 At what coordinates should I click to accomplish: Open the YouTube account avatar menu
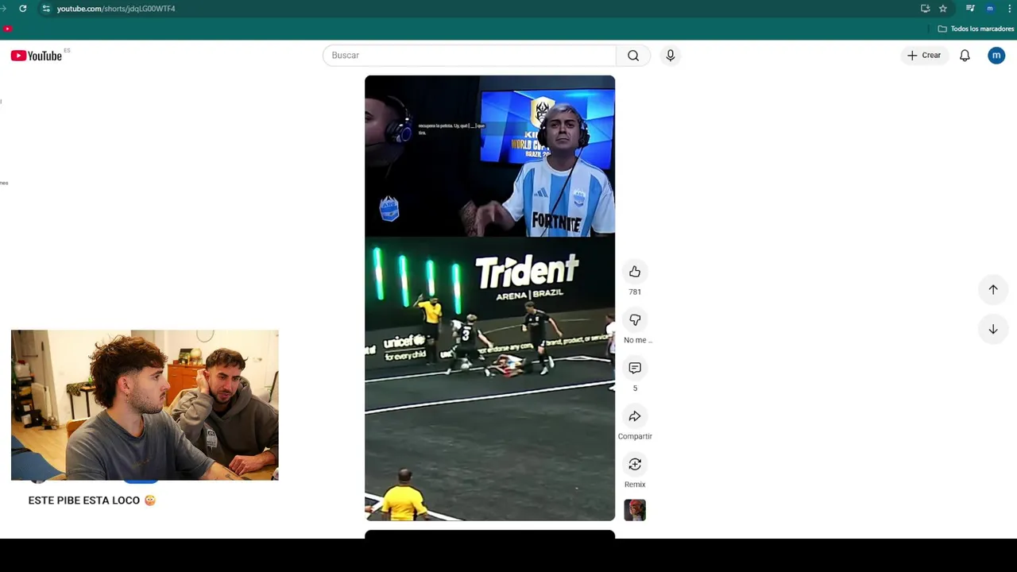996,56
